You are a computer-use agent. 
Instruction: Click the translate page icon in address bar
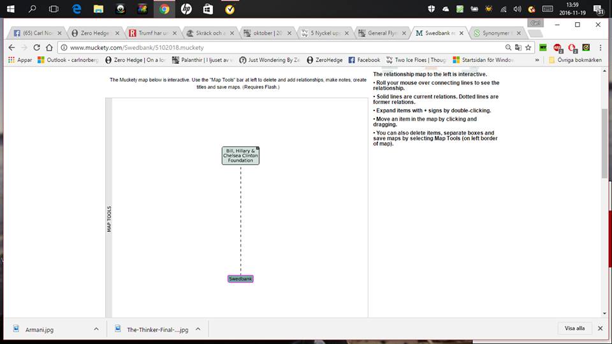[x=518, y=47]
